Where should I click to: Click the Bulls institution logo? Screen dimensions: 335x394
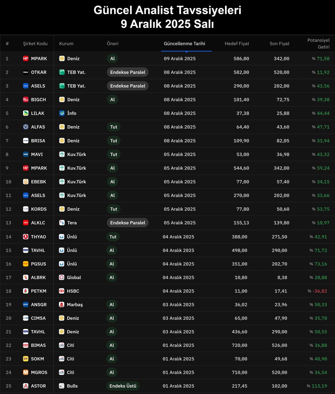tap(61, 386)
